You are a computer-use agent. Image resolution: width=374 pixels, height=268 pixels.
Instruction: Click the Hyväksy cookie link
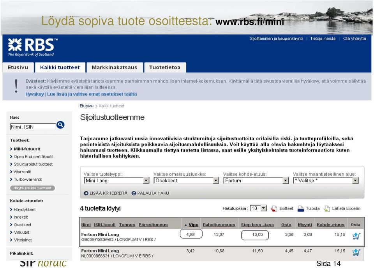coord(35,94)
